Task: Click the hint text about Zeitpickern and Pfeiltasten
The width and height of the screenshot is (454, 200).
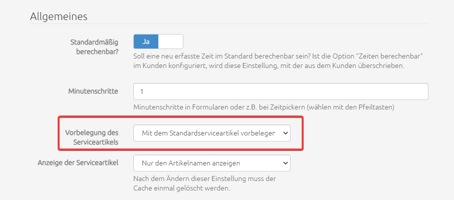Action: point(264,107)
